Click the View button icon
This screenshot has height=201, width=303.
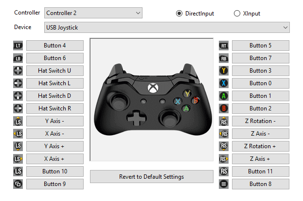point(18,184)
